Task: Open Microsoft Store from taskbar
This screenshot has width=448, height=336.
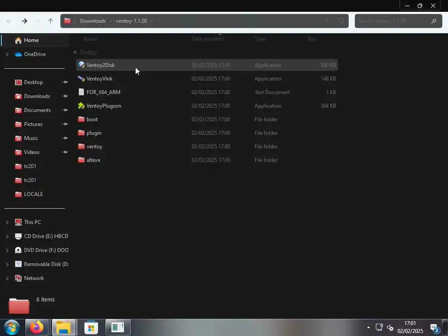Action: [x=91, y=327]
